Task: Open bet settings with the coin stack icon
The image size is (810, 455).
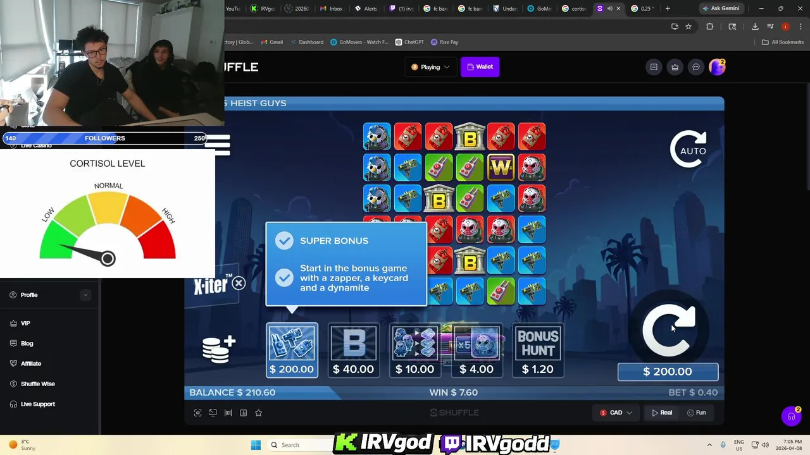Action: click(218, 349)
